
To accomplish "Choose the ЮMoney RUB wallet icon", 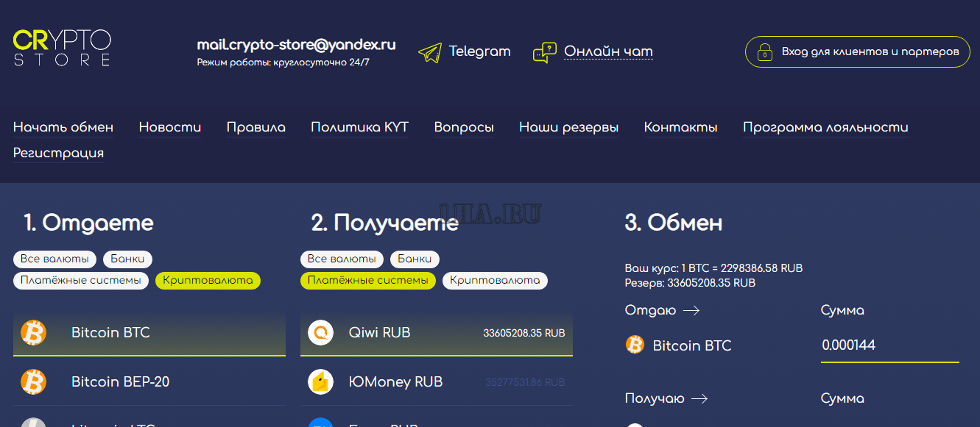I will [320, 382].
